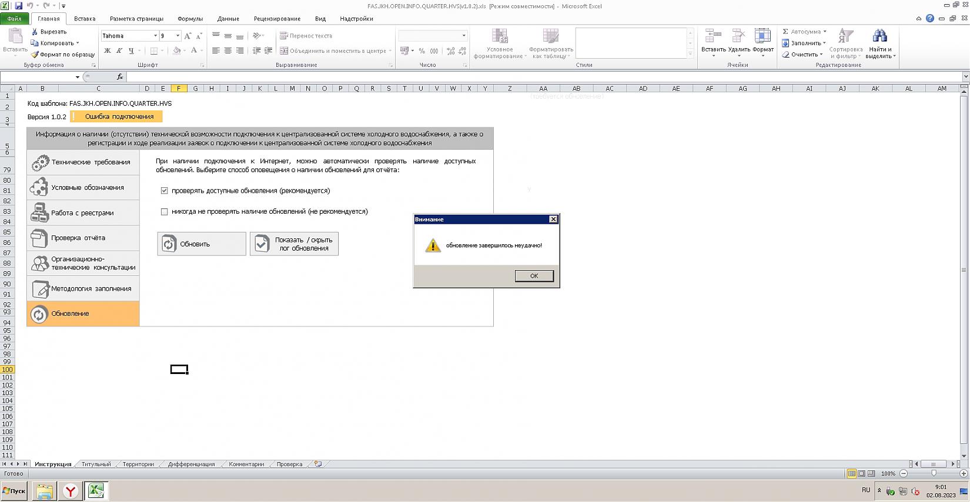970x502 pixels.
Task: Select column F header
Action: click(179, 89)
